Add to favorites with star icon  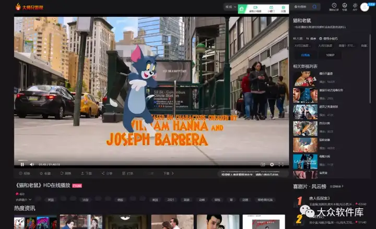(x=41, y=173)
